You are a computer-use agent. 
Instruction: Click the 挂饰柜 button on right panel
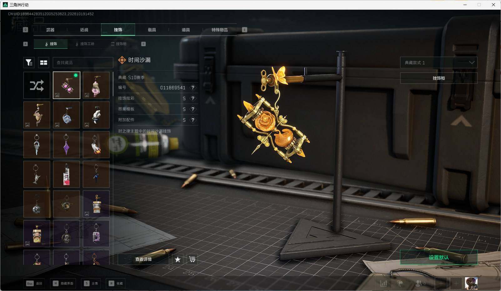439,78
